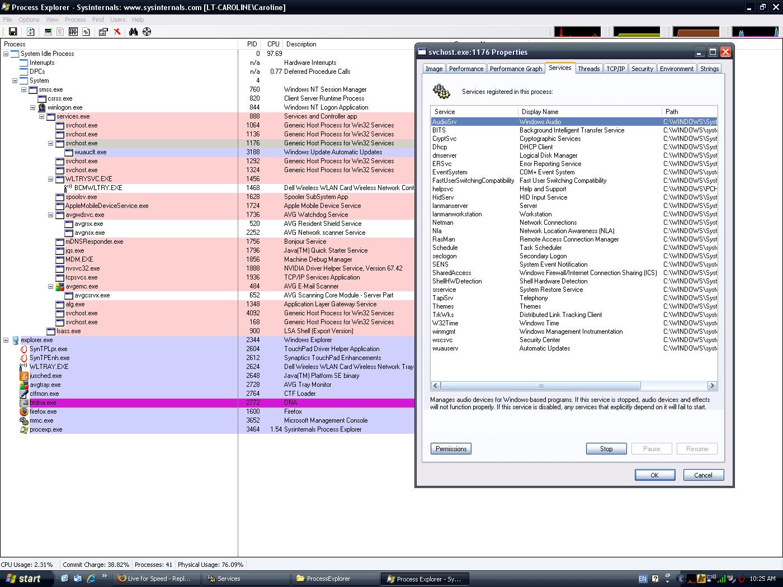Image resolution: width=783 pixels, height=587 pixels.
Task: Click the explorer.exe process icon
Action: point(15,340)
